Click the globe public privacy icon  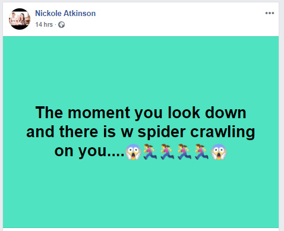click(x=61, y=24)
